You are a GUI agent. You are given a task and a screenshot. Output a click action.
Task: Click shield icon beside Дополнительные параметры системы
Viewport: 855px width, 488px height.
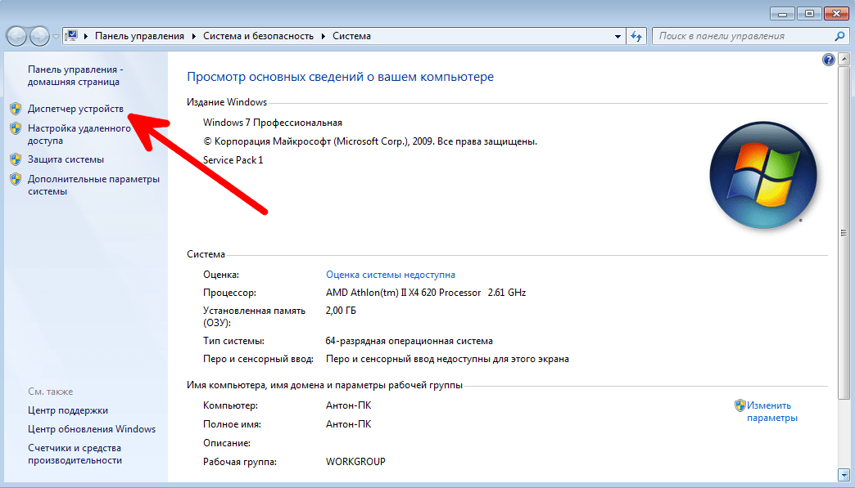click(16, 179)
